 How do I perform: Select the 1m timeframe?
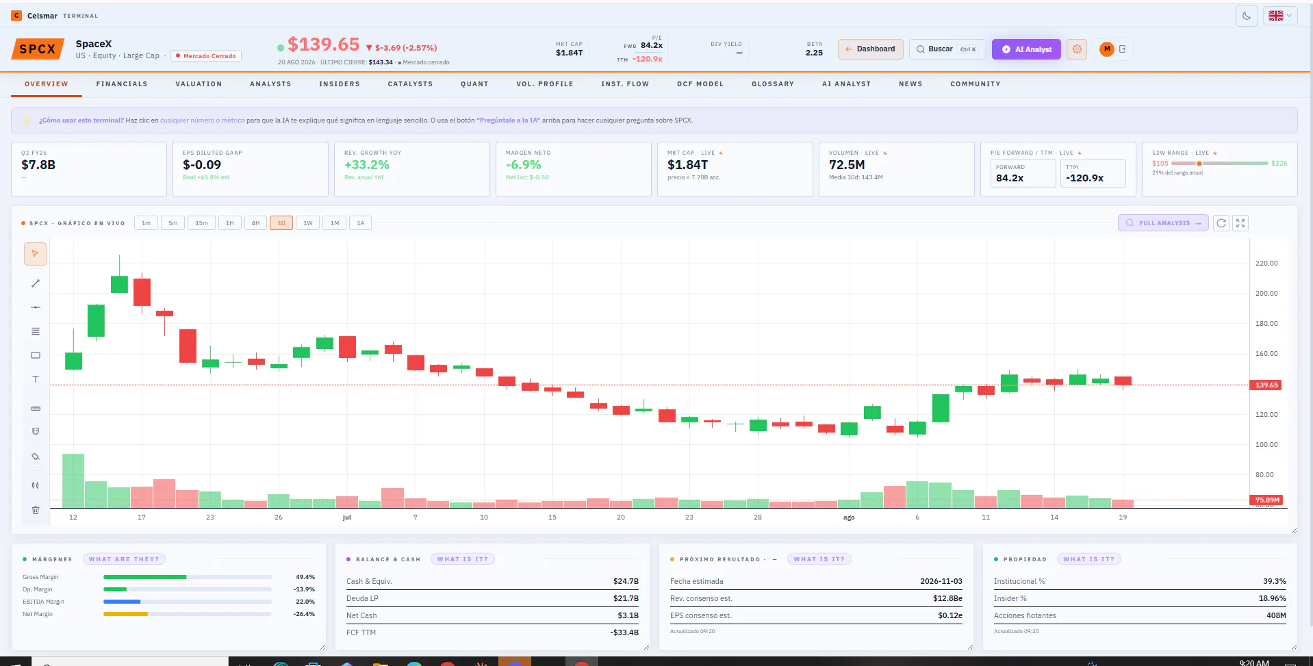(146, 223)
